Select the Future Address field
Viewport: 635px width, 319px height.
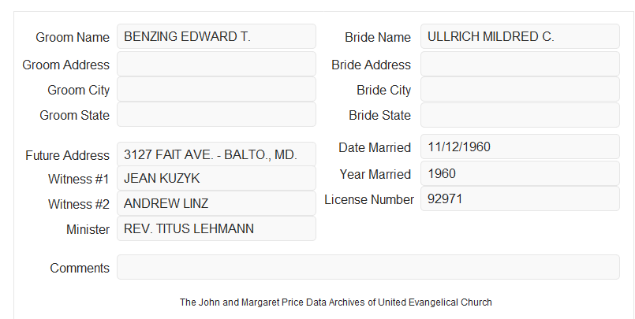(216, 154)
